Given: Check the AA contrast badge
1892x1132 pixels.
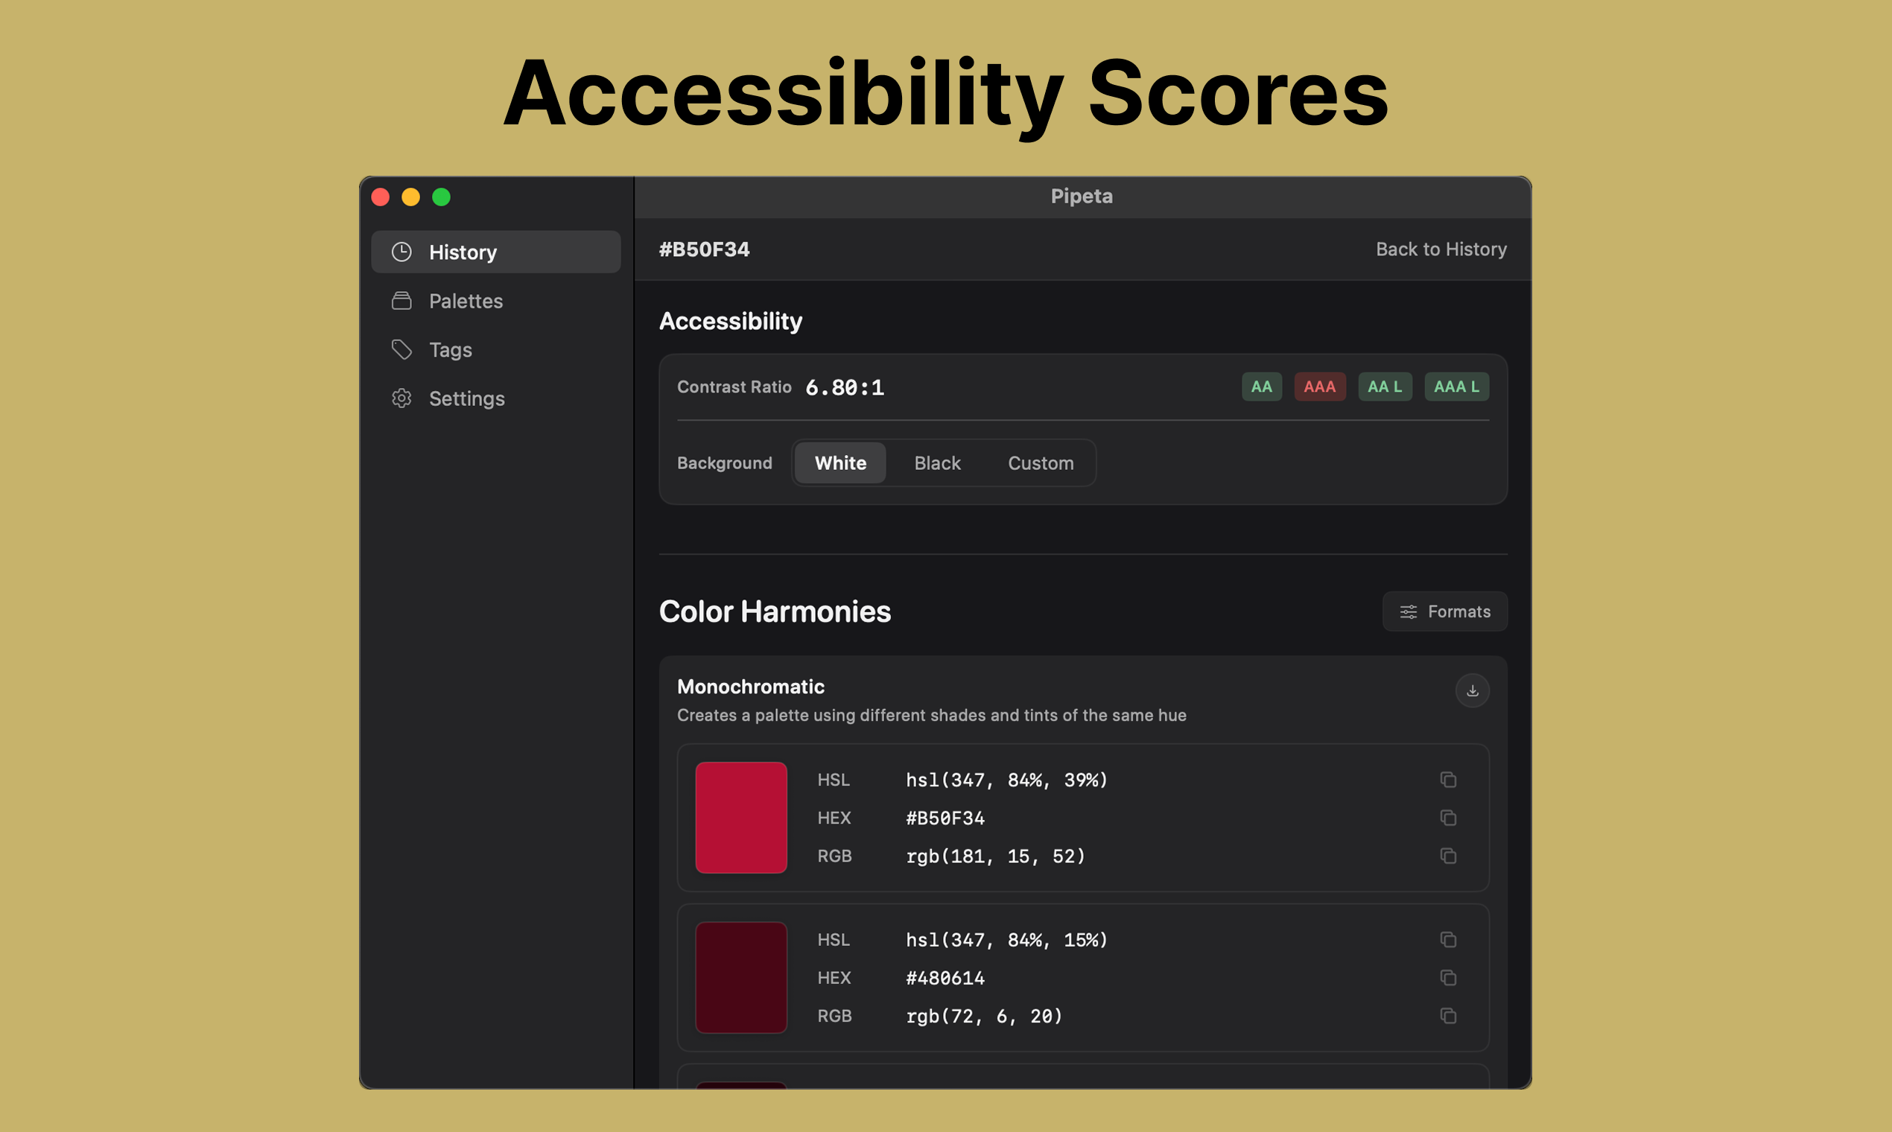Looking at the screenshot, I should tap(1261, 387).
